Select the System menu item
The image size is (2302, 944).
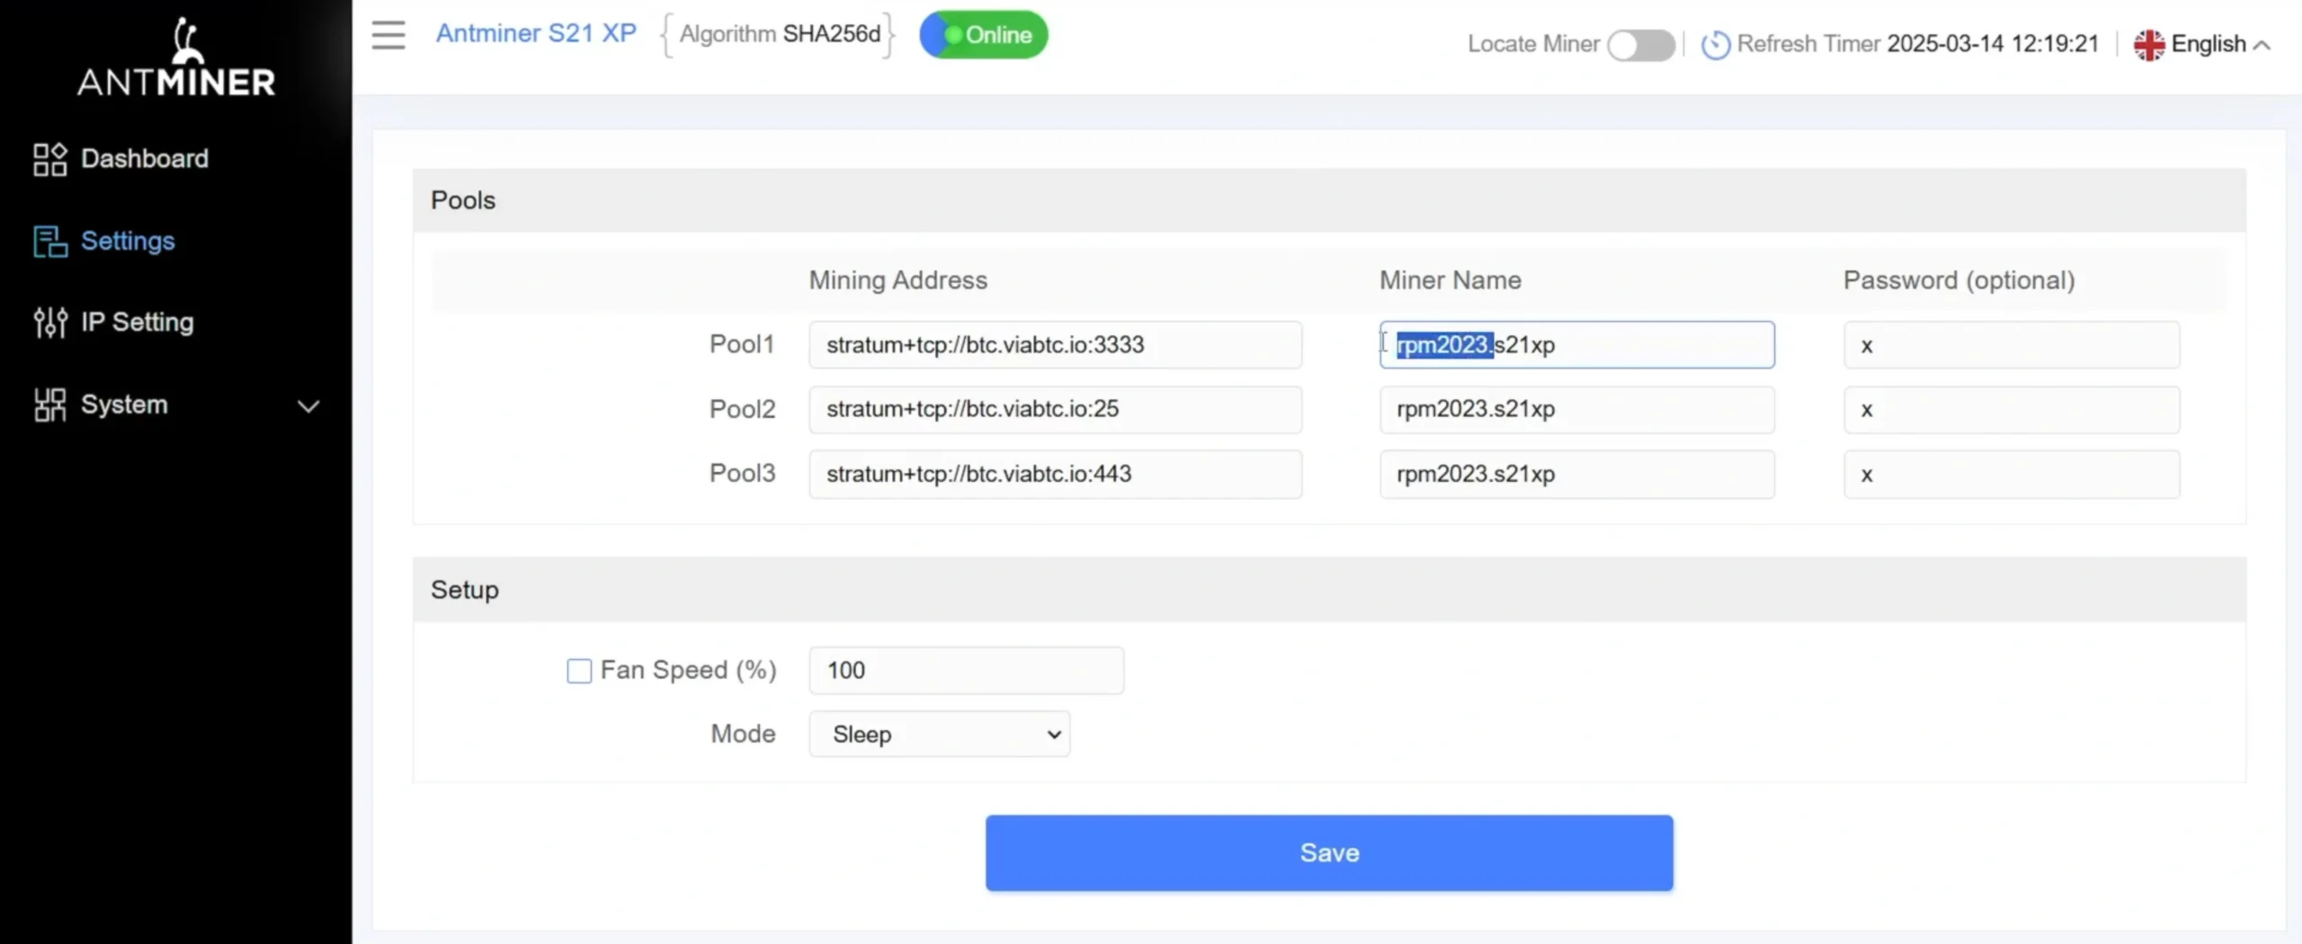124,405
